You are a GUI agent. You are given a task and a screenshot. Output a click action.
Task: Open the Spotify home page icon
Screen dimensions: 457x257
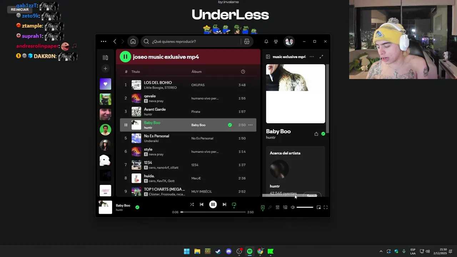[x=133, y=41]
